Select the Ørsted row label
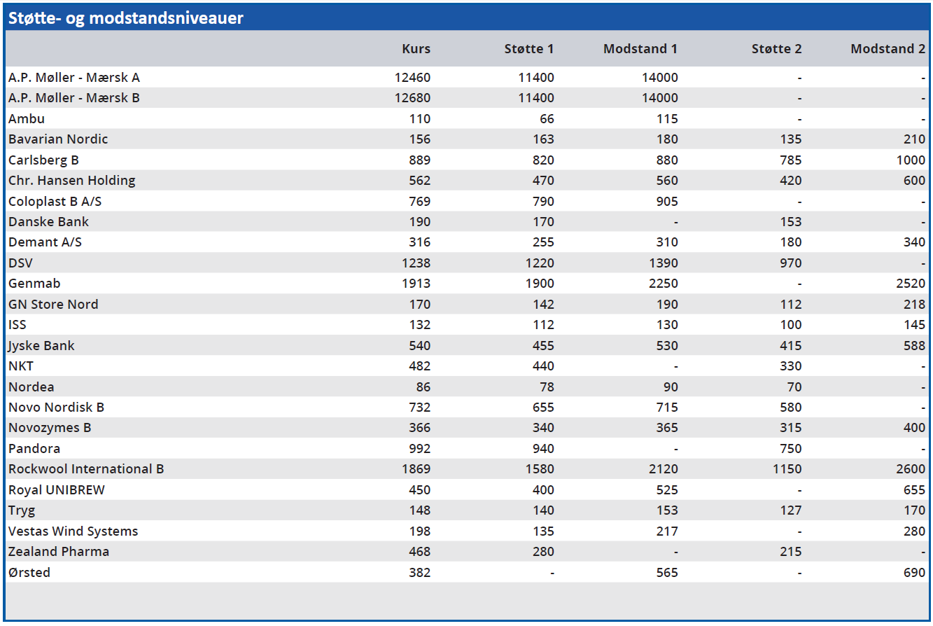933x626 pixels. pyautogui.click(x=29, y=573)
